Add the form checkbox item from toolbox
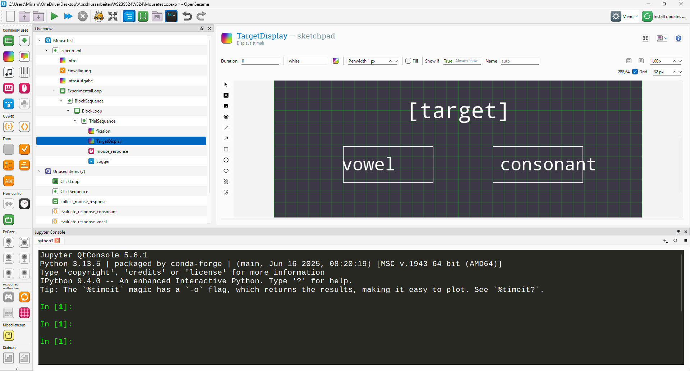690x371 pixels. click(24, 149)
